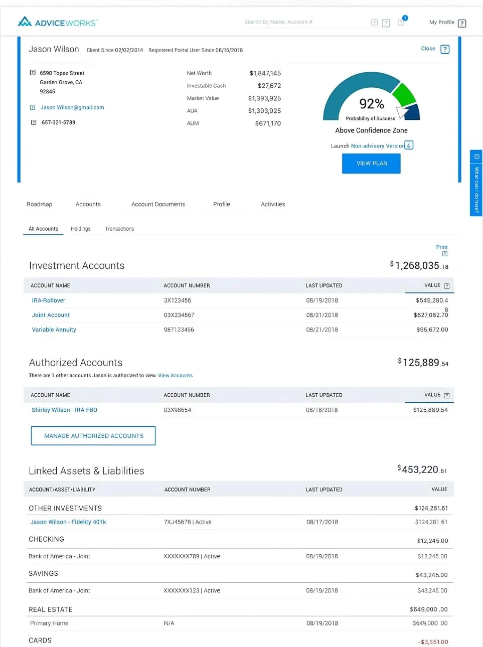The image size is (483, 647).
Task: Click the 7XJ45678 | Active entry
Action: (x=188, y=522)
